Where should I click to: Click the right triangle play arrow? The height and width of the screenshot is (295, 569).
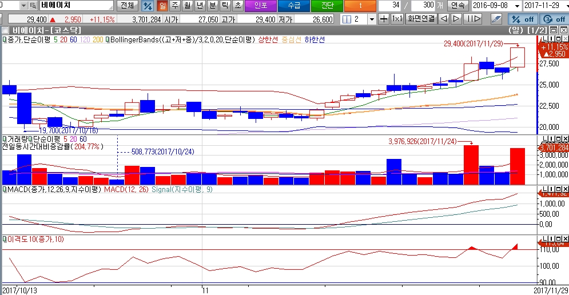456,19
